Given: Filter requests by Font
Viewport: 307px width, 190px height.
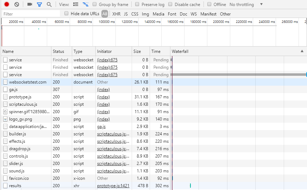Looking at the screenshot, I should click(x=172, y=14).
